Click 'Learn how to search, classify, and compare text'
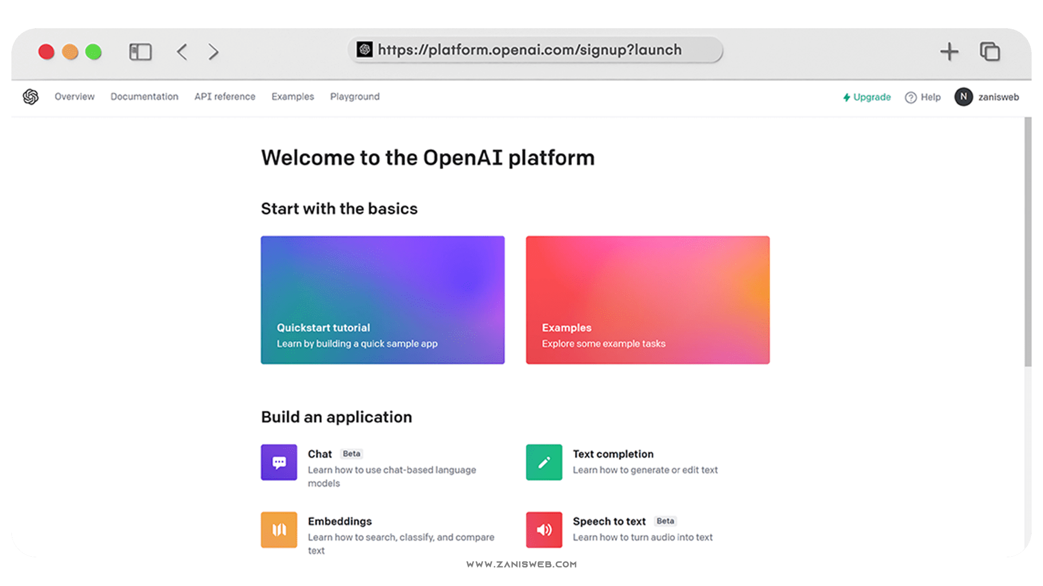1043x586 pixels. point(401,544)
